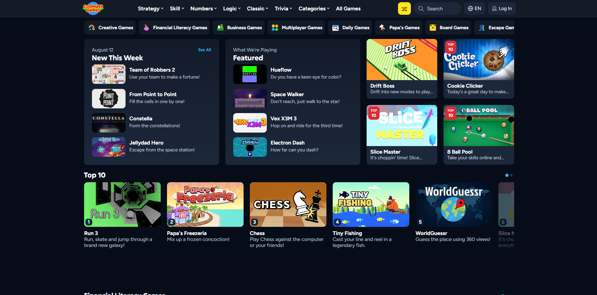Click the Constella title link
Viewport: 597px width, 295px height.
pyautogui.click(x=141, y=118)
